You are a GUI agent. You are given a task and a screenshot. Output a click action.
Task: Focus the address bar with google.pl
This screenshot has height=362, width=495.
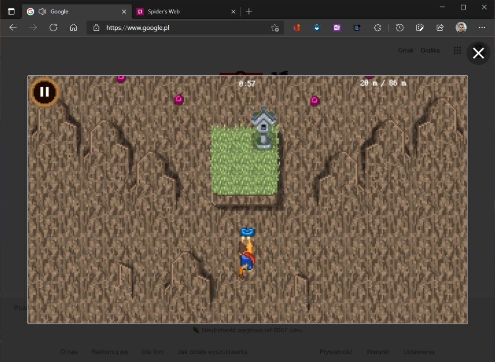coord(185,28)
